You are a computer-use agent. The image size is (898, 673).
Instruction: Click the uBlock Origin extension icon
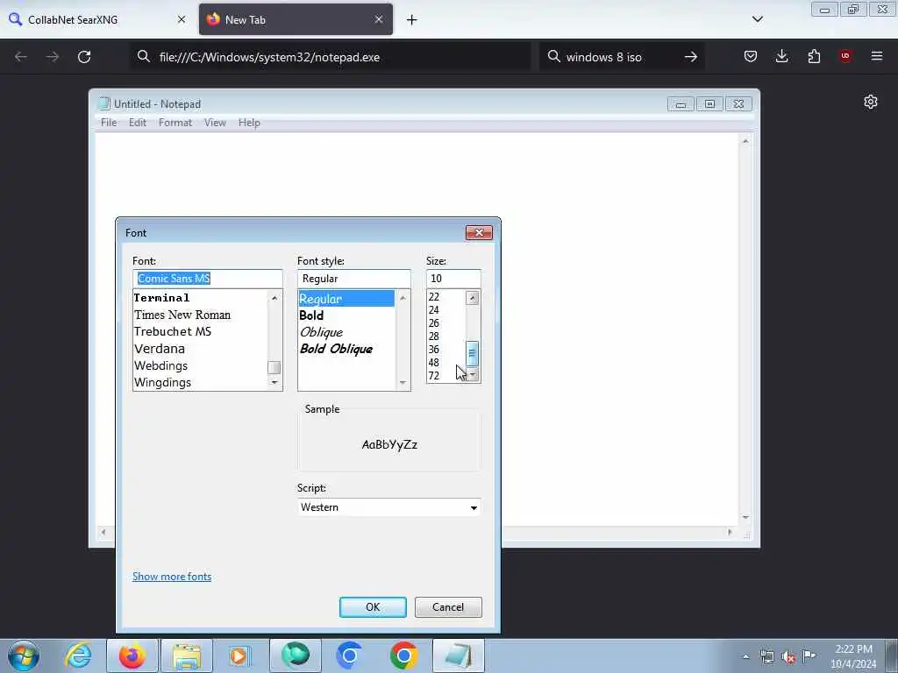click(x=845, y=55)
